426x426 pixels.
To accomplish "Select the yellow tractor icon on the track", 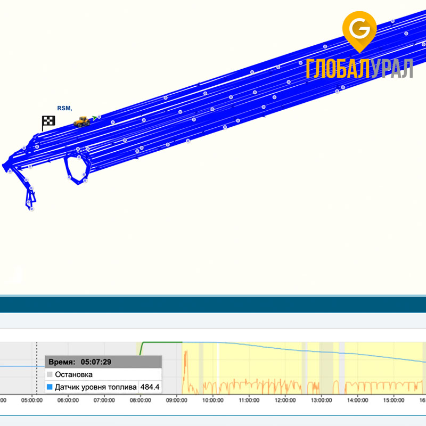I will (81, 121).
